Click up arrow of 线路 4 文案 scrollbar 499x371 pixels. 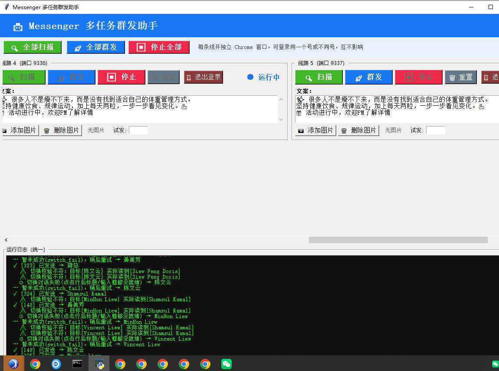tap(281, 99)
